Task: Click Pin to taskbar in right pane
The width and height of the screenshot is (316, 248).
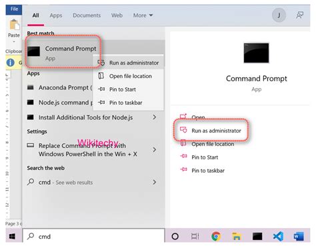Action: 208,171
